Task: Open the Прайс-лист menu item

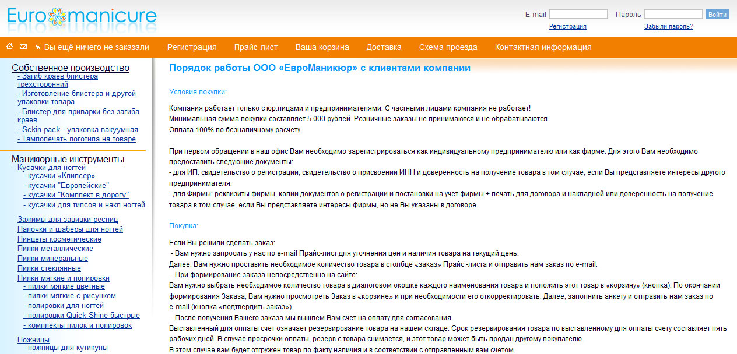Action: [x=256, y=47]
